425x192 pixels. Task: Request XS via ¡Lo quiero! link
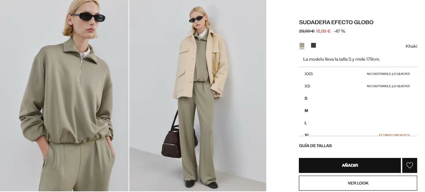click(x=401, y=86)
